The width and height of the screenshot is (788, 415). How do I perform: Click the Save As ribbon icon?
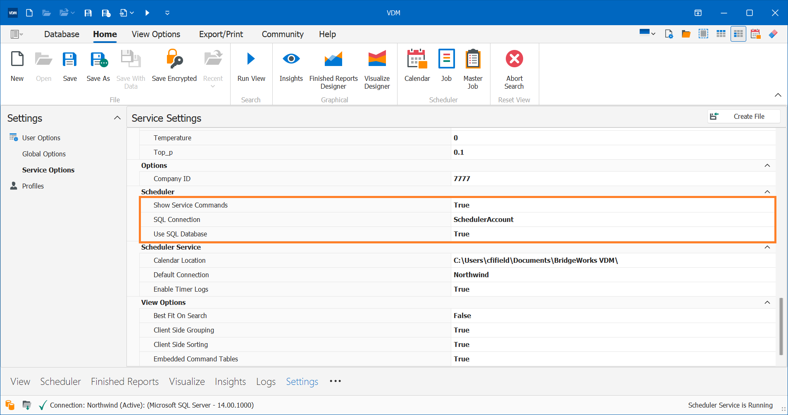(x=98, y=59)
